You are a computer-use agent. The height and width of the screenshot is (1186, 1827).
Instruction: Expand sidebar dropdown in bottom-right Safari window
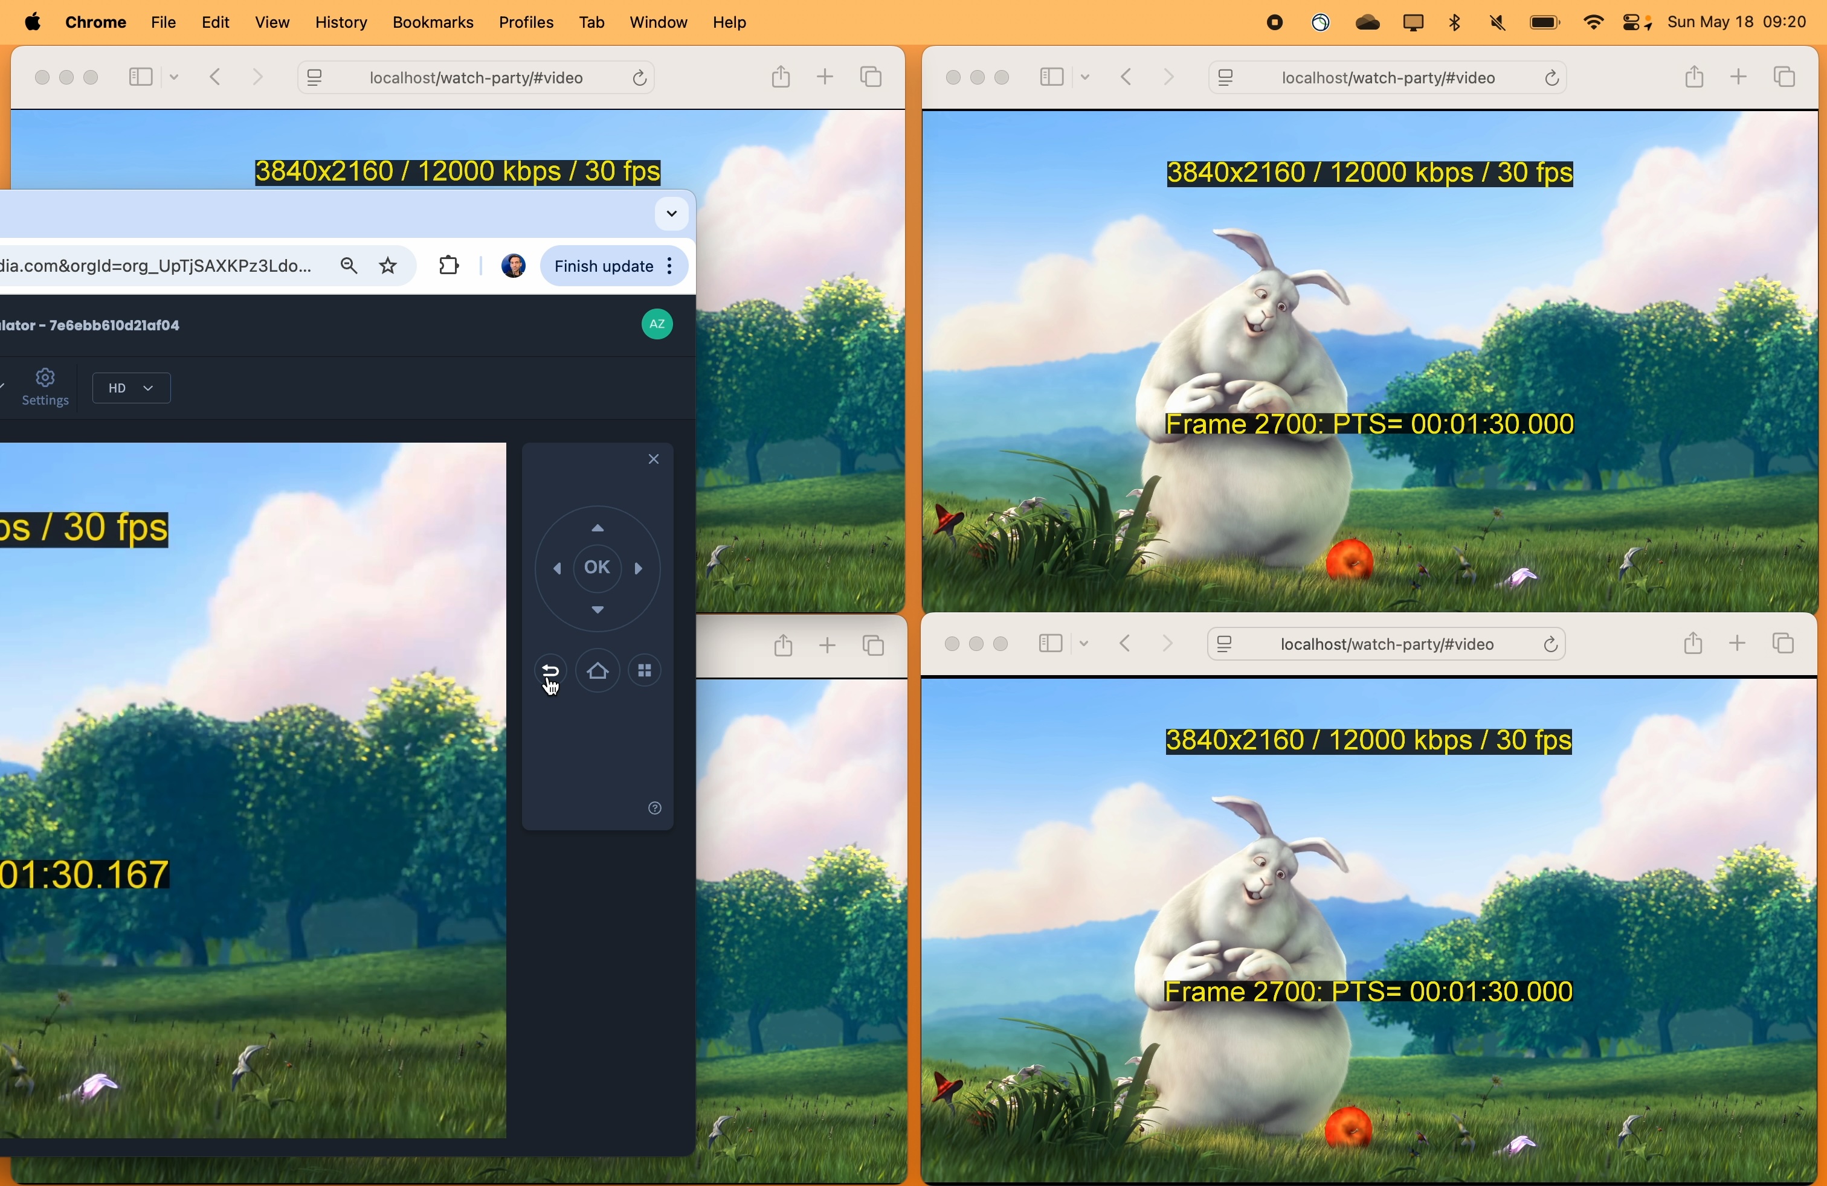pyautogui.click(x=1083, y=644)
